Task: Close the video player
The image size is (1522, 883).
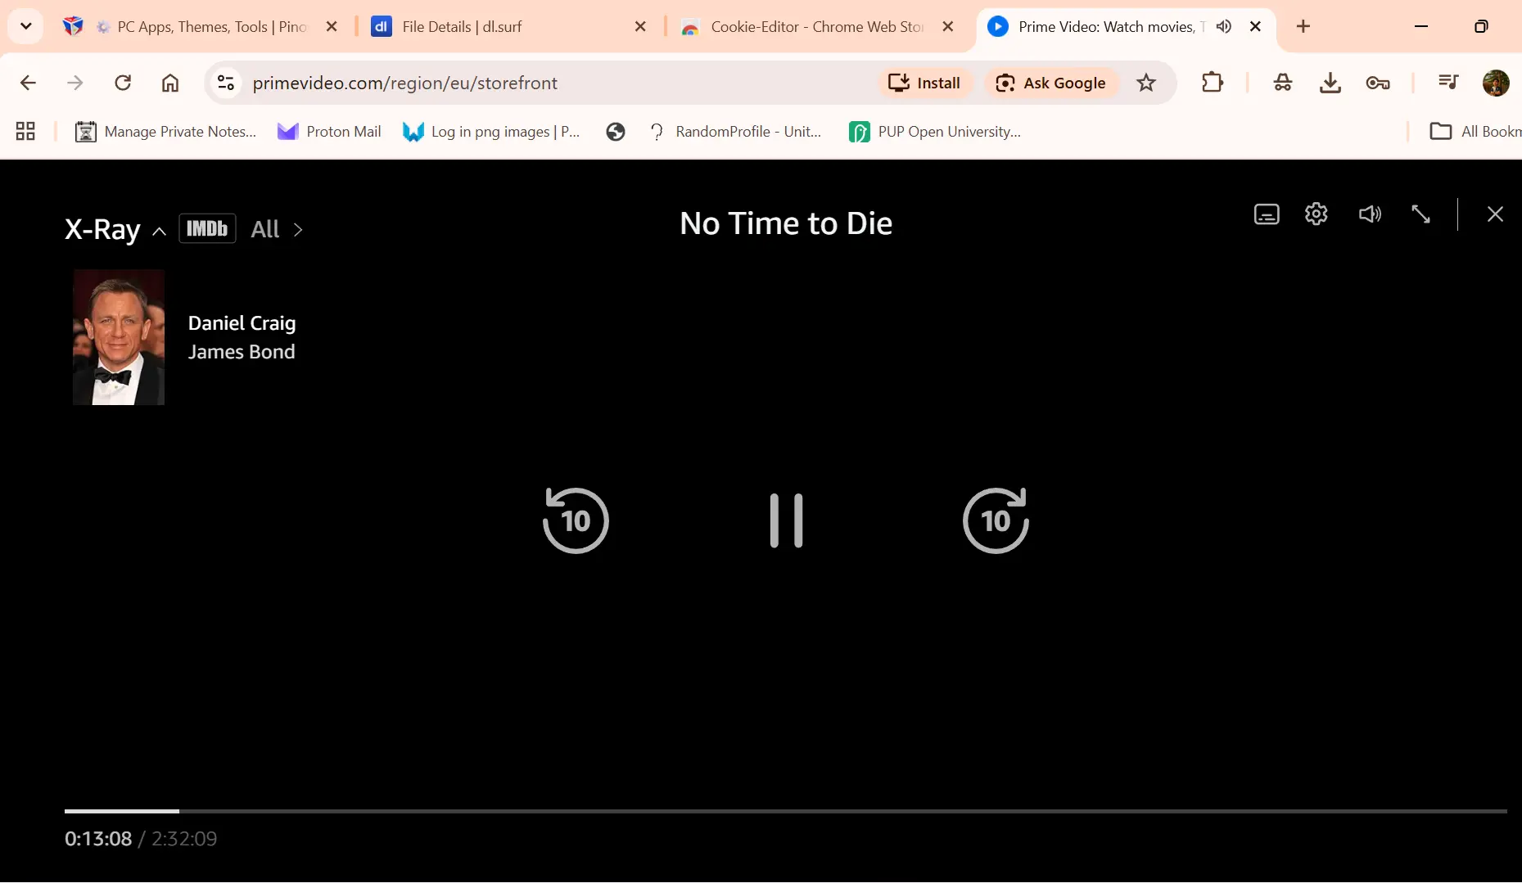Action: click(x=1495, y=214)
